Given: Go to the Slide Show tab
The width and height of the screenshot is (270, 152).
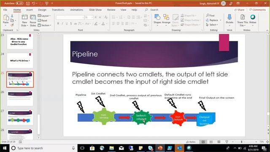Looking at the screenshot, I should [95, 10].
